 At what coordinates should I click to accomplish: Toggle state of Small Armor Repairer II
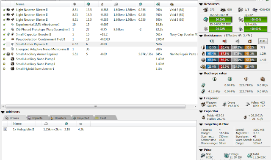[4, 44]
